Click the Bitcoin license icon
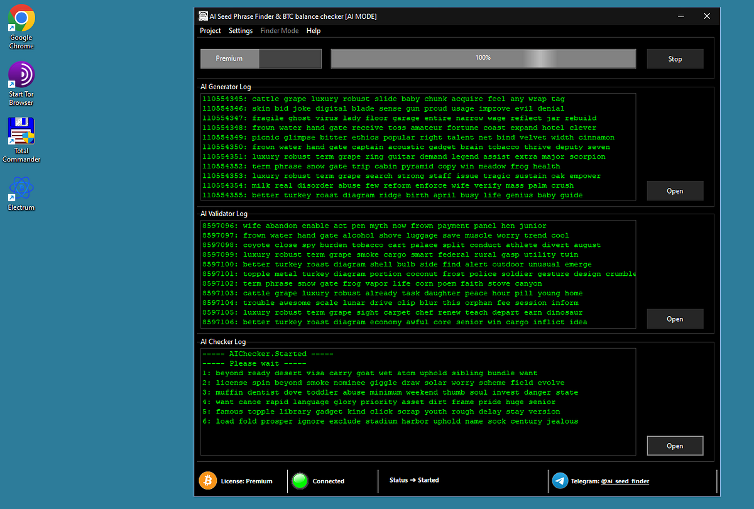Viewport: 754px width, 509px height. pos(207,480)
